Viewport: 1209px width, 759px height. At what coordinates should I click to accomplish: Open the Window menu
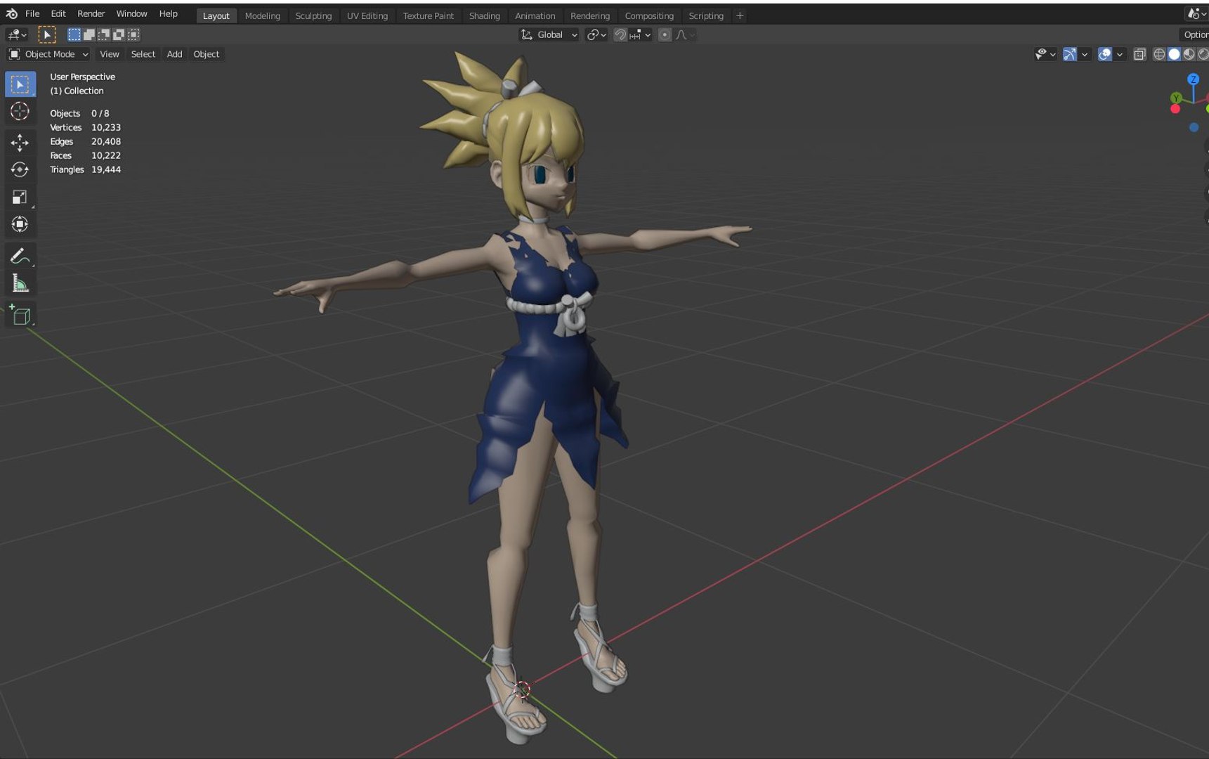(x=131, y=14)
